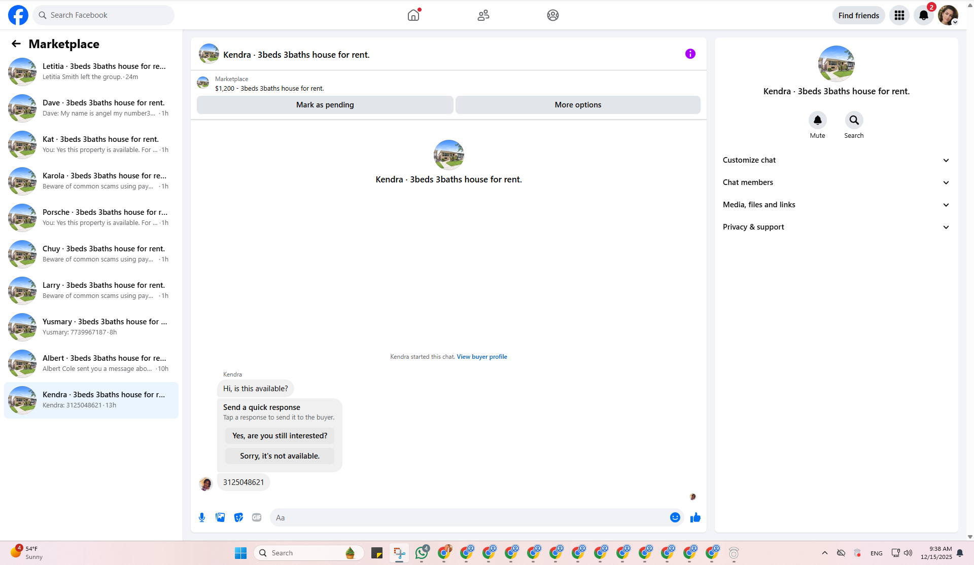Open WhatsApp from the taskbar
This screenshot has height=565, width=974.
(x=422, y=553)
